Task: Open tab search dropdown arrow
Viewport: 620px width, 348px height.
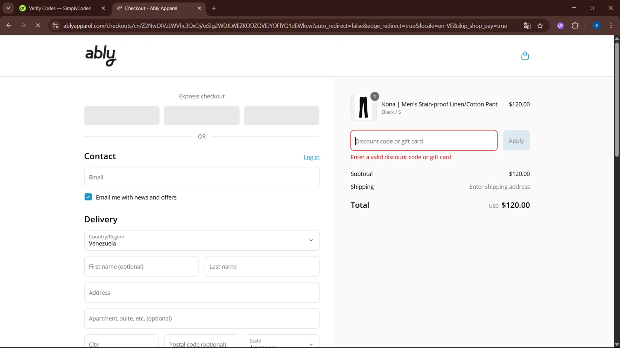Action: coord(8,8)
